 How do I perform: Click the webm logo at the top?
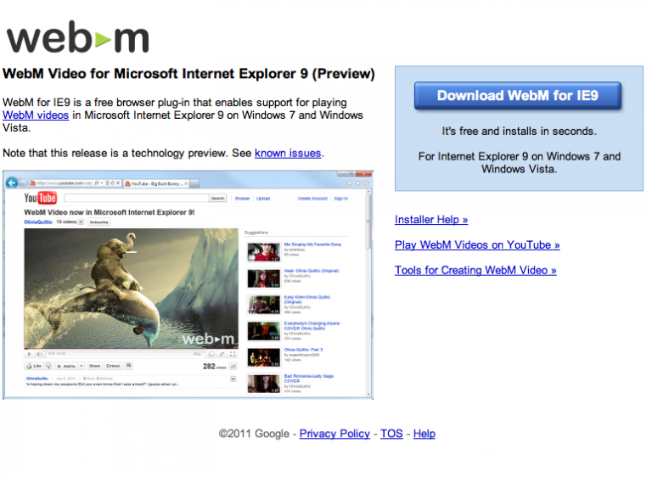tap(78, 37)
